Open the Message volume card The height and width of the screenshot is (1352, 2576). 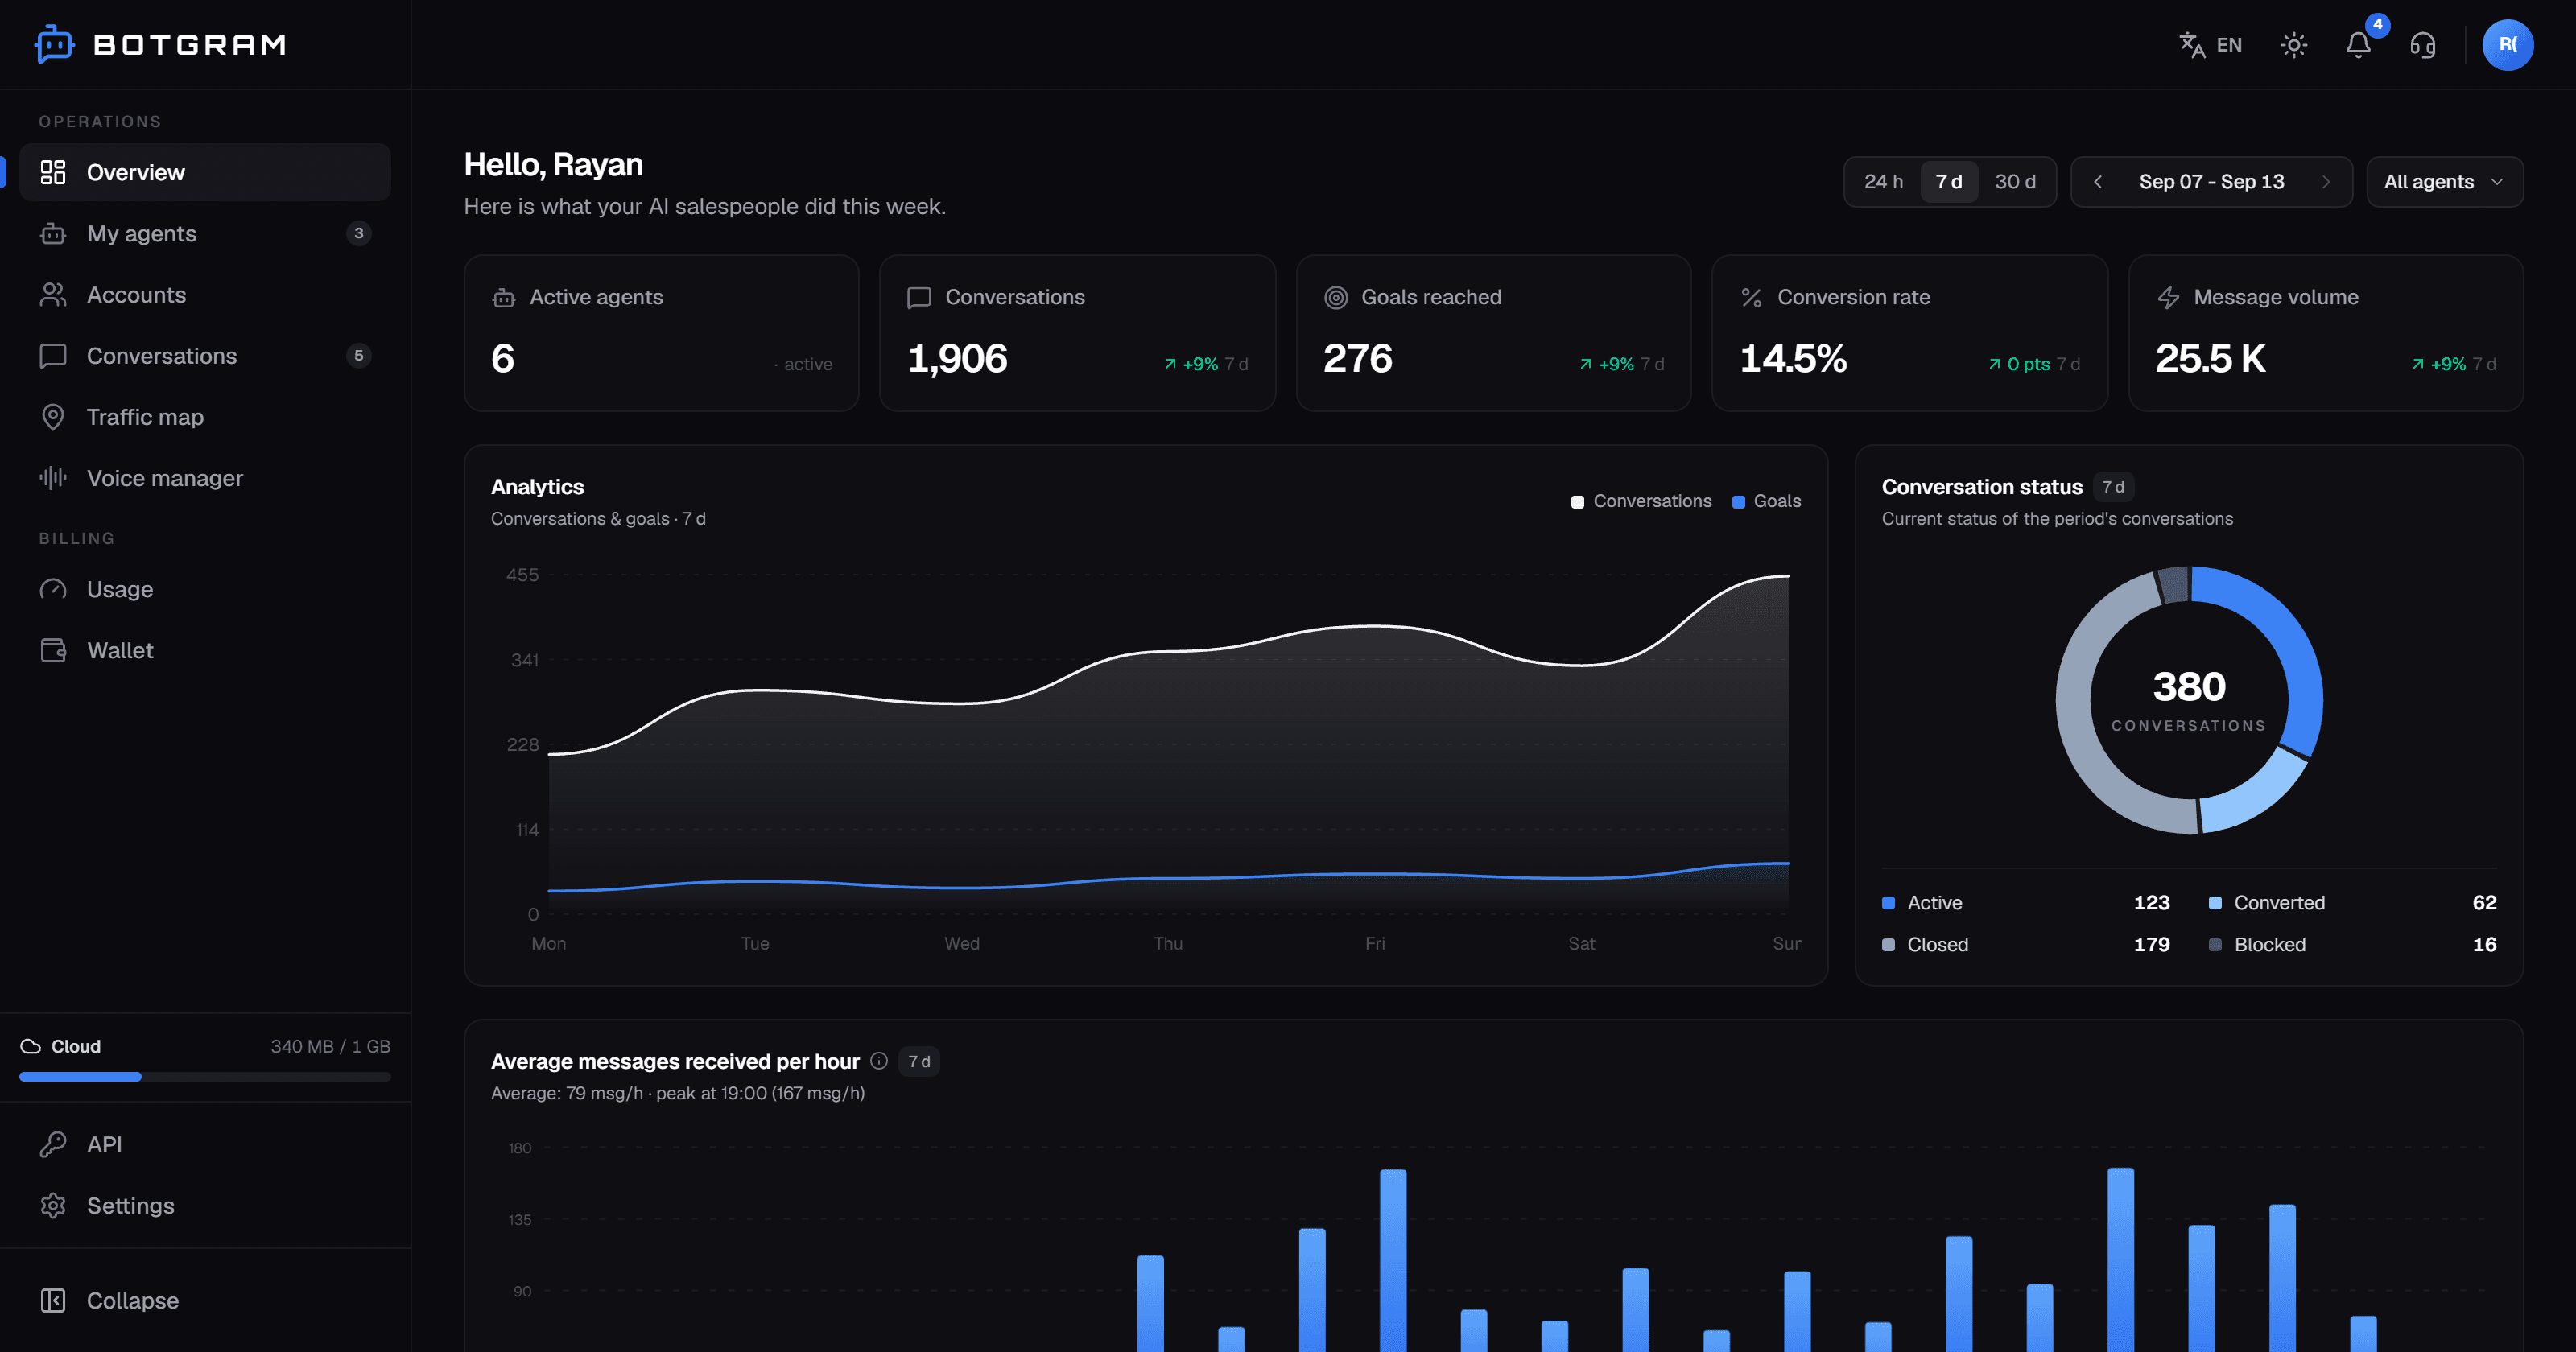pyautogui.click(x=2325, y=332)
